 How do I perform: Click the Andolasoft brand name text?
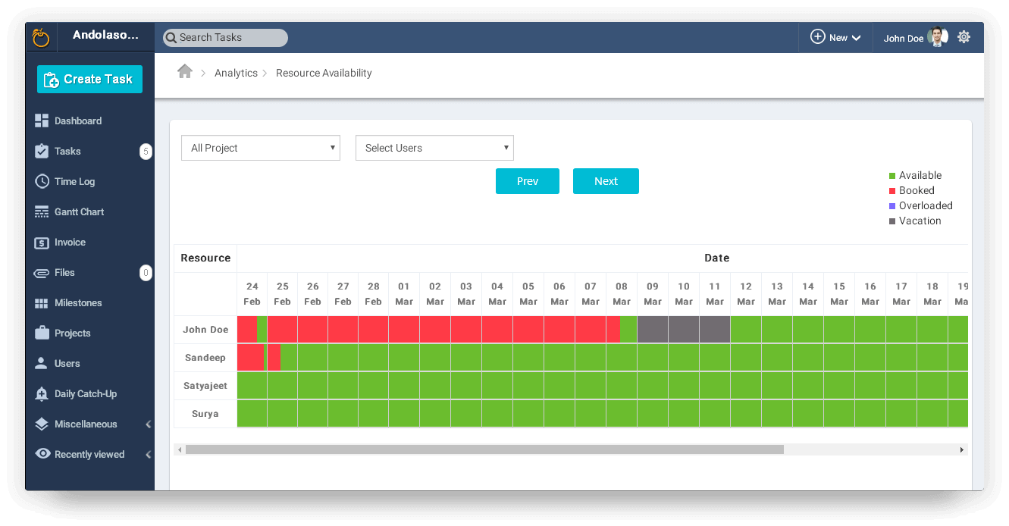(x=105, y=36)
